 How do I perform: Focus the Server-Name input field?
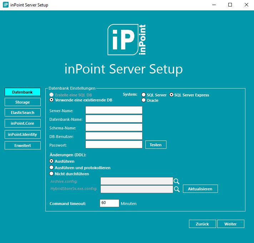point(114,110)
